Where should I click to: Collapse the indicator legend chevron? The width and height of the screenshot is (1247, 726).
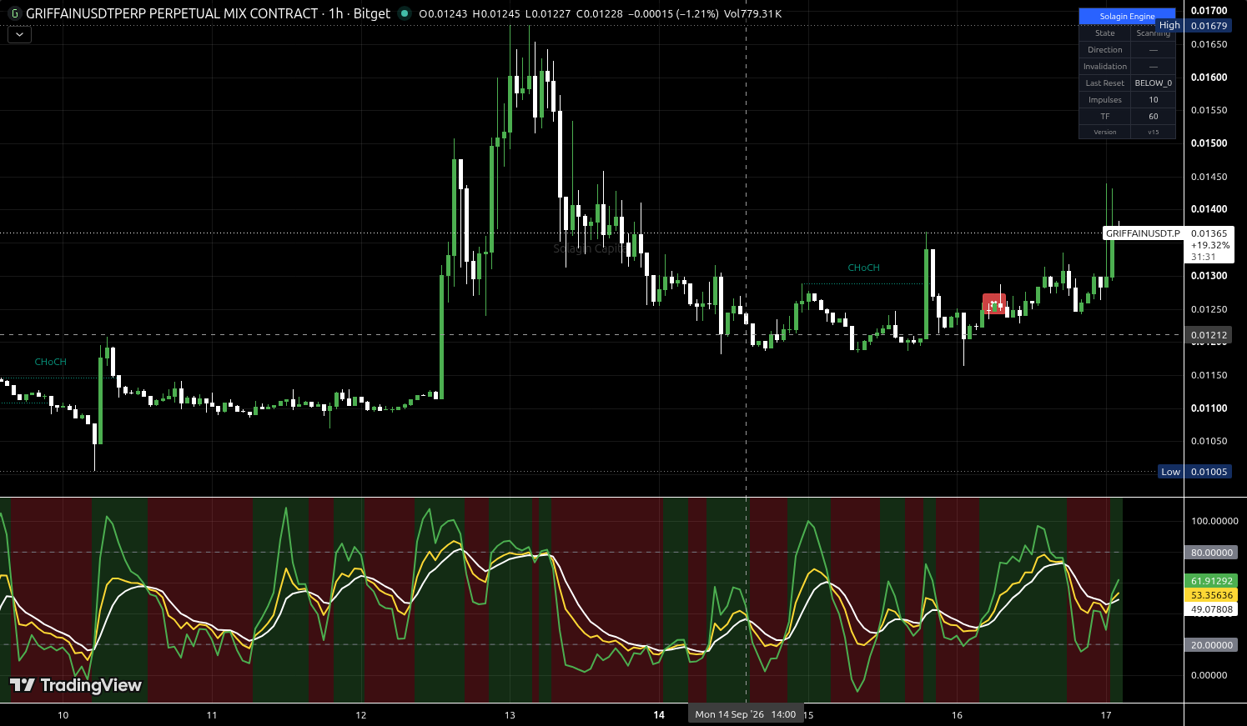pyautogui.click(x=19, y=35)
